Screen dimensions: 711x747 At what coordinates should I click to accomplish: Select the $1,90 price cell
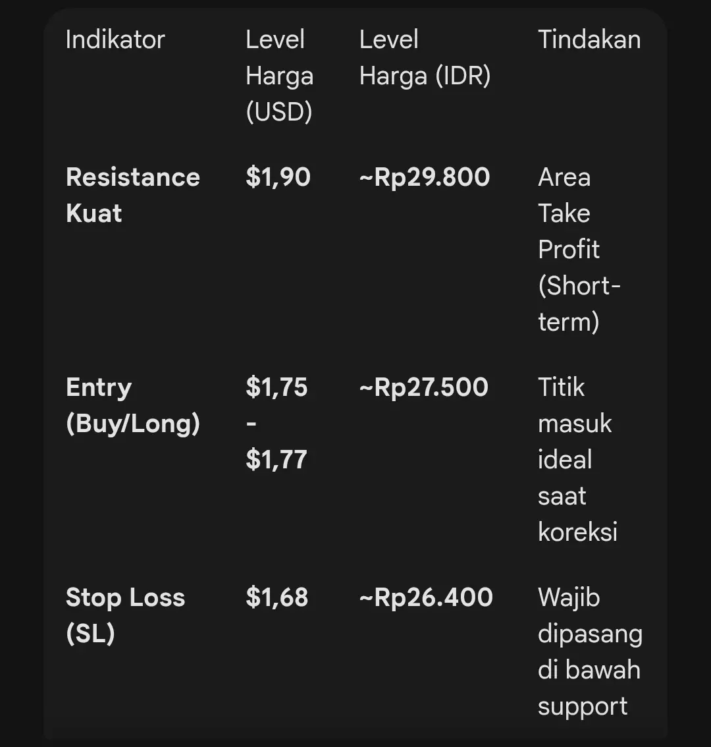pos(278,177)
